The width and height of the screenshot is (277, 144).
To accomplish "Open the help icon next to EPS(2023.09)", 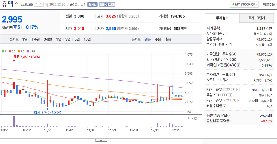I will tap(238, 90).
